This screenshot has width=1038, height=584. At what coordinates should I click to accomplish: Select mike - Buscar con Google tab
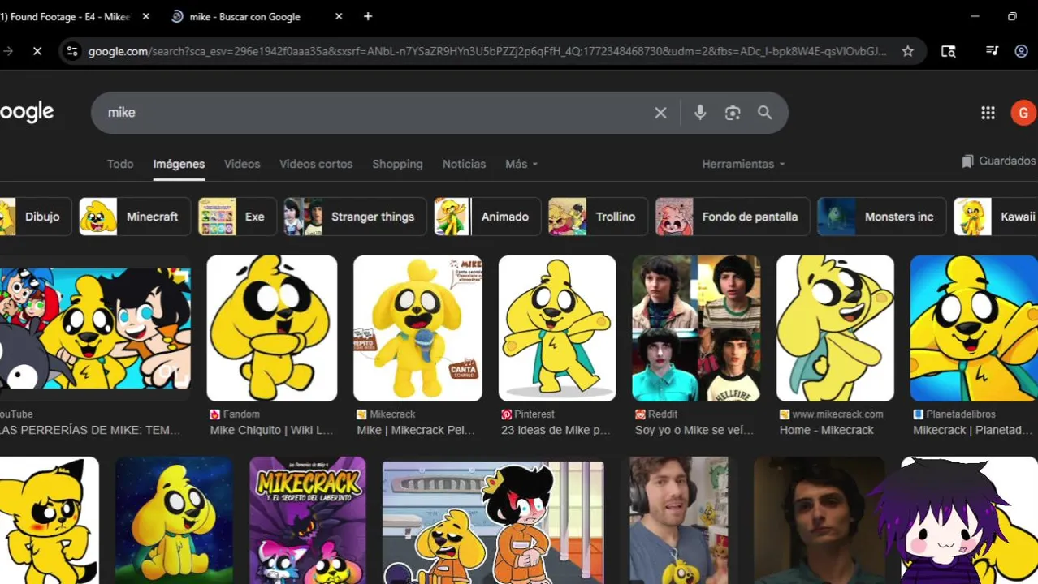click(x=257, y=16)
